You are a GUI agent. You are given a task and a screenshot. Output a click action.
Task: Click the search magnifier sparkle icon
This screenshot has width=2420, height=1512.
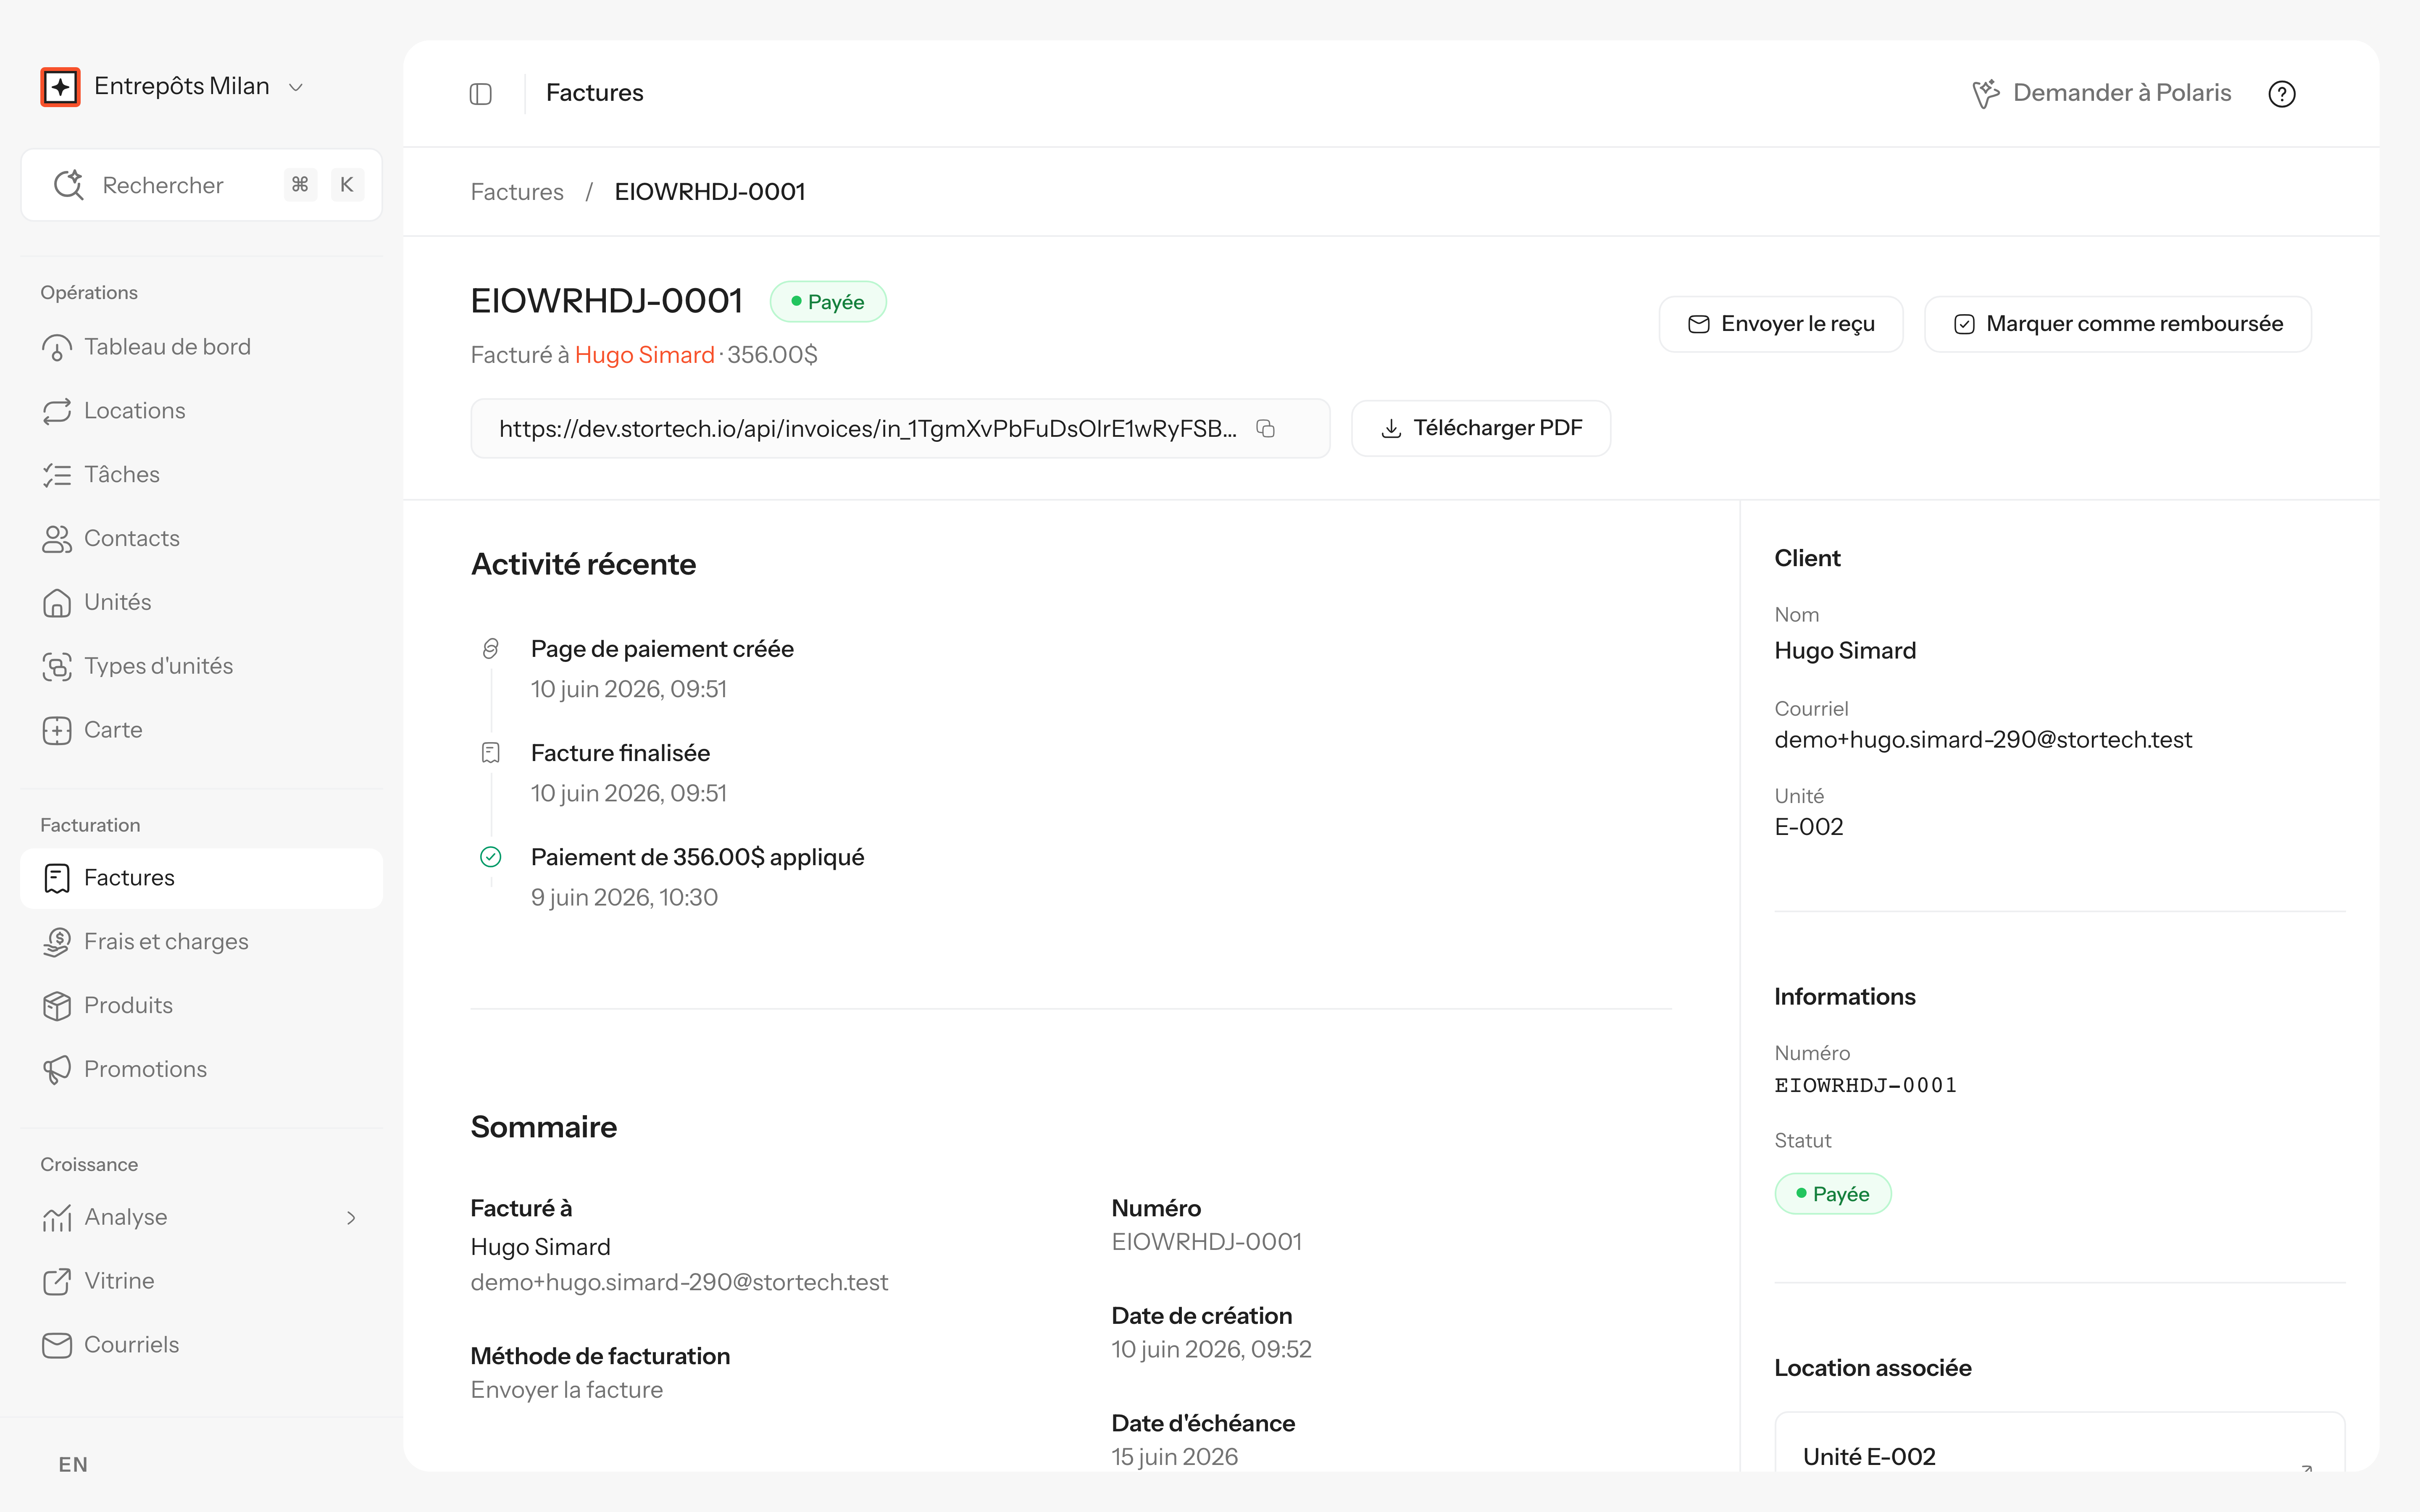(x=69, y=185)
